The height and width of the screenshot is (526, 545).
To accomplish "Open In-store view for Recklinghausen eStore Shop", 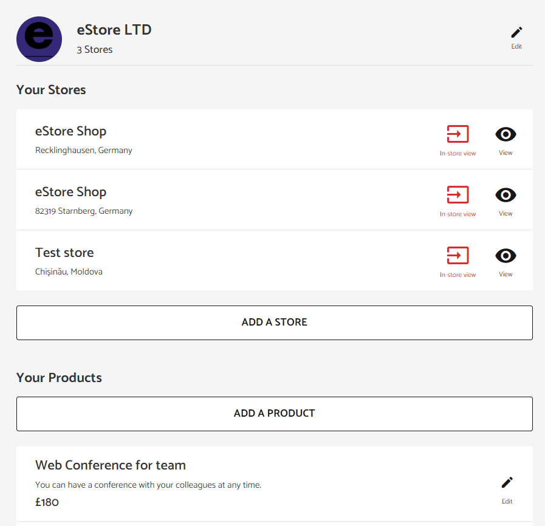I will tap(458, 140).
